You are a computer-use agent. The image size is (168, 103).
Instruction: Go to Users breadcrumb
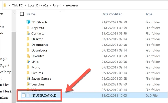click(57, 5)
